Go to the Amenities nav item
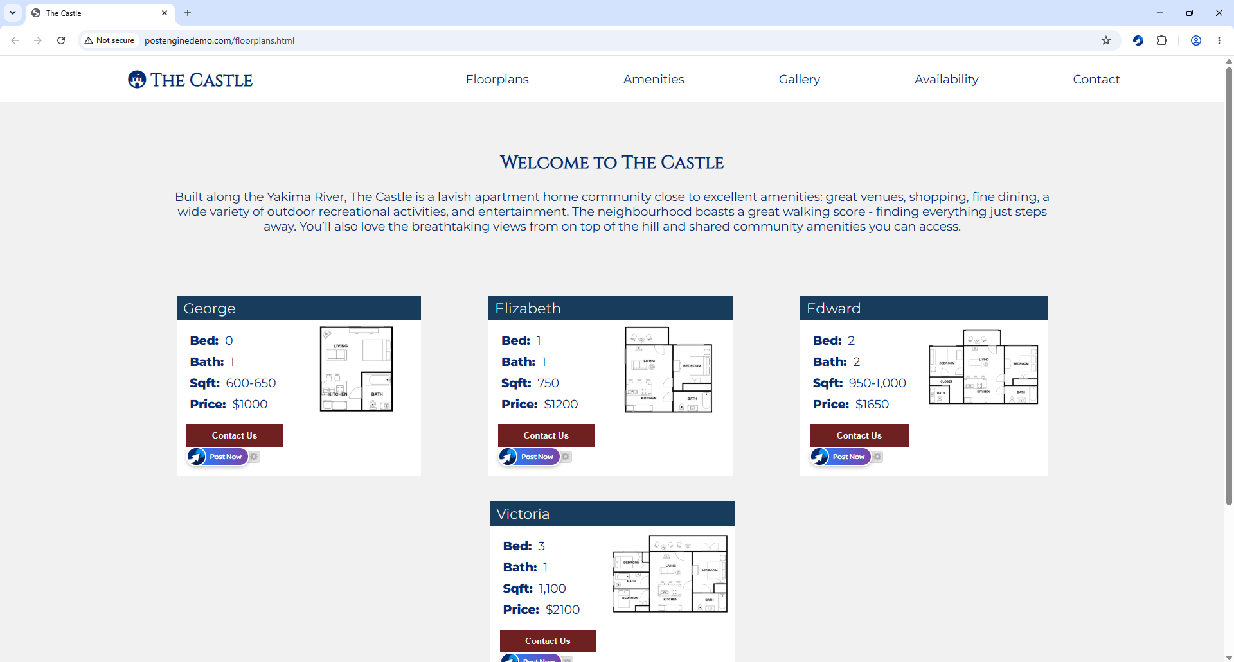 click(x=654, y=79)
